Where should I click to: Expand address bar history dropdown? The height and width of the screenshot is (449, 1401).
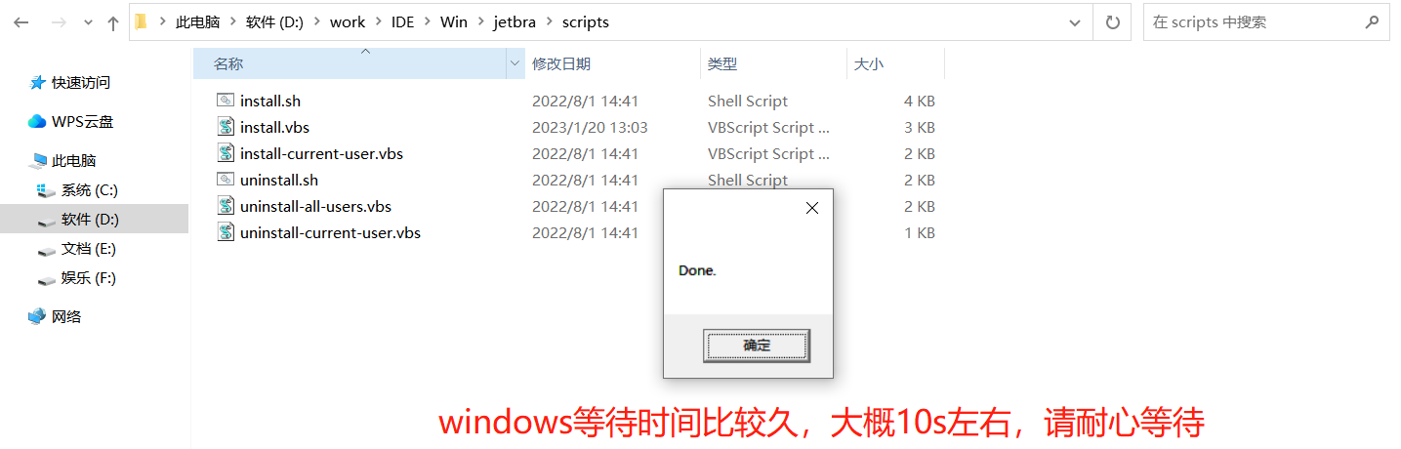tap(1075, 22)
